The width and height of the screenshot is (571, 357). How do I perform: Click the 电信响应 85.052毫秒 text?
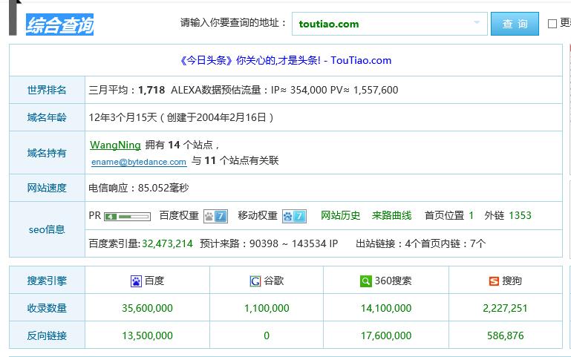tap(139, 188)
